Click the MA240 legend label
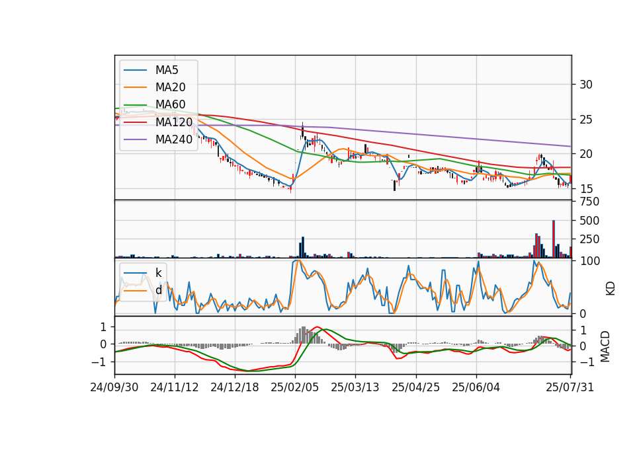This screenshot has width=635, height=456. 174,139
